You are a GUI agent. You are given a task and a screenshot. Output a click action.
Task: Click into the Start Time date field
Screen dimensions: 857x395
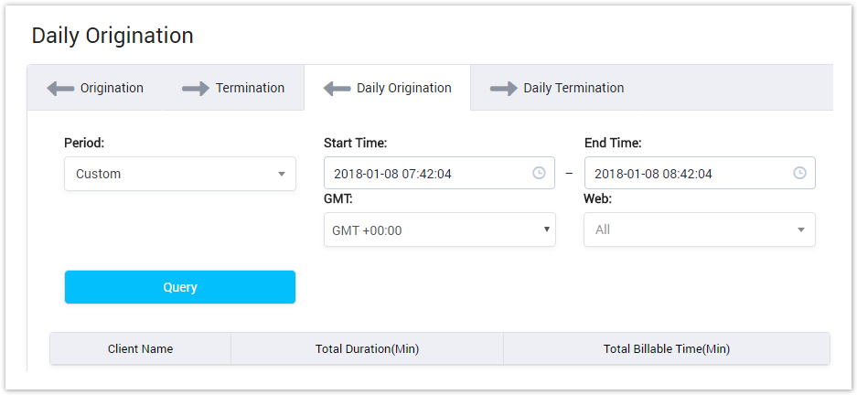[x=425, y=174]
